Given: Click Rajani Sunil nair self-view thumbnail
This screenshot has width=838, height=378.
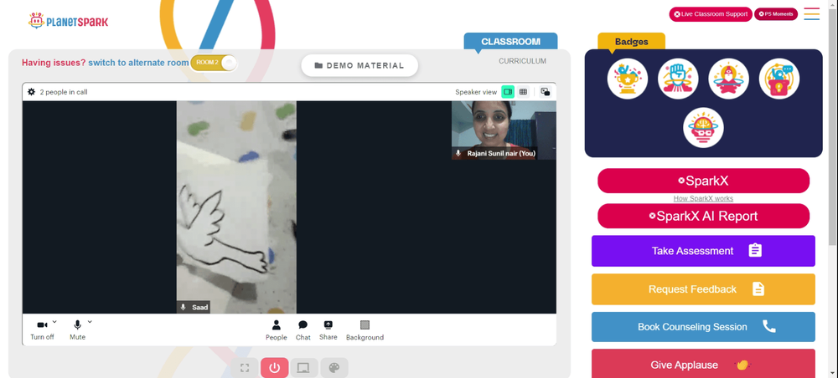Looking at the screenshot, I should [x=504, y=130].
